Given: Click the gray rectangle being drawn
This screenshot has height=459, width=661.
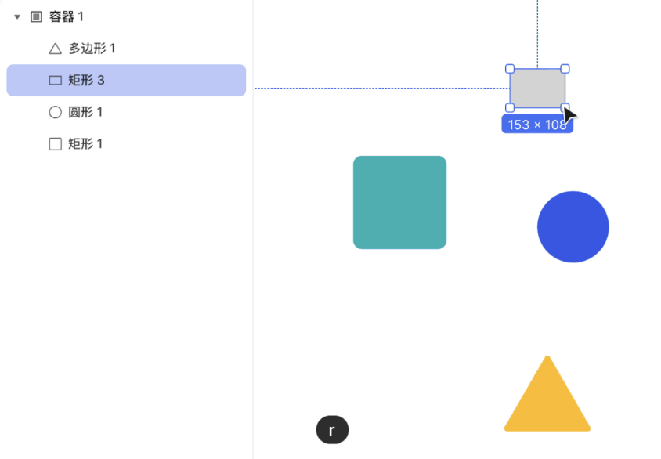Looking at the screenshot, I should click(x=537, y=88).
